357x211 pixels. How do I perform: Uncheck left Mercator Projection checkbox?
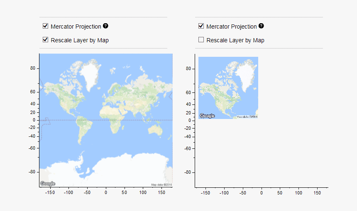pos(45,26)
